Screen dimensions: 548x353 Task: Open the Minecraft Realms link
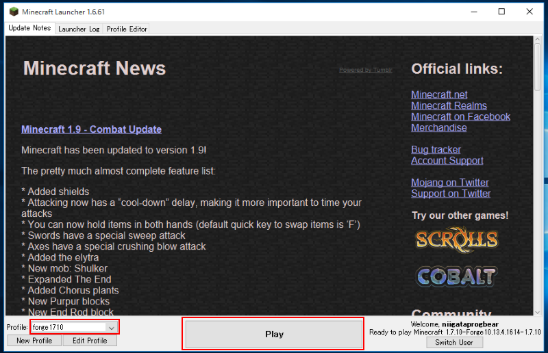(449, 105)
